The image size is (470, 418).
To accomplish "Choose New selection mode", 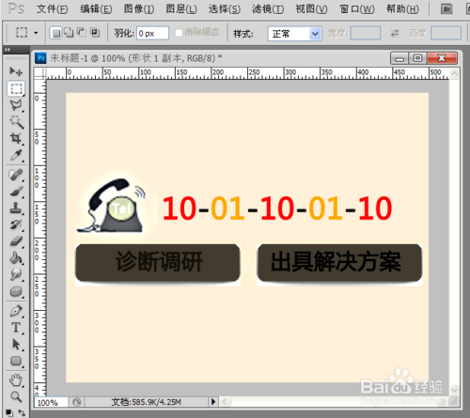I will (56, 33).
